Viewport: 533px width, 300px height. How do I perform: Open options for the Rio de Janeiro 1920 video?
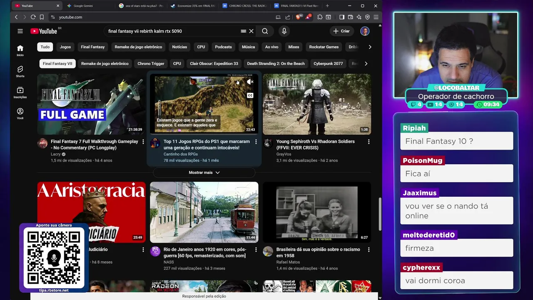click(256, 250)
